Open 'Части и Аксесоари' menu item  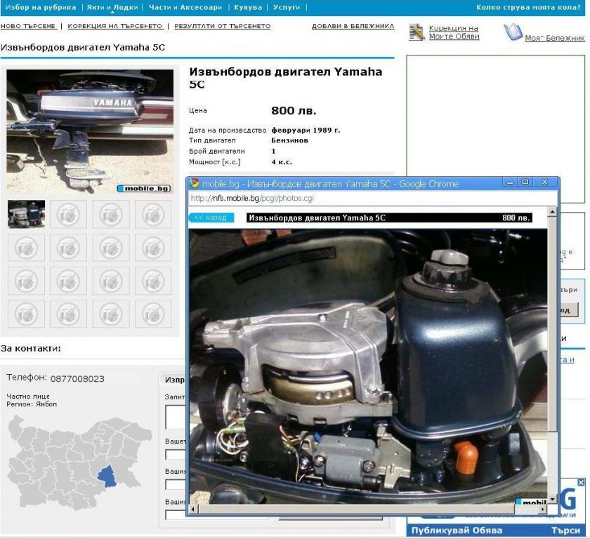pyautogui.click(x=185, y=7)
